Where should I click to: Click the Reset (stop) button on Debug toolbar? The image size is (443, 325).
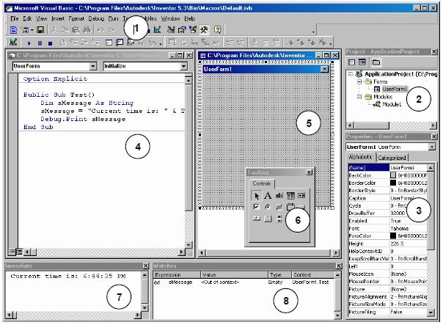click(x=50, y=43)
